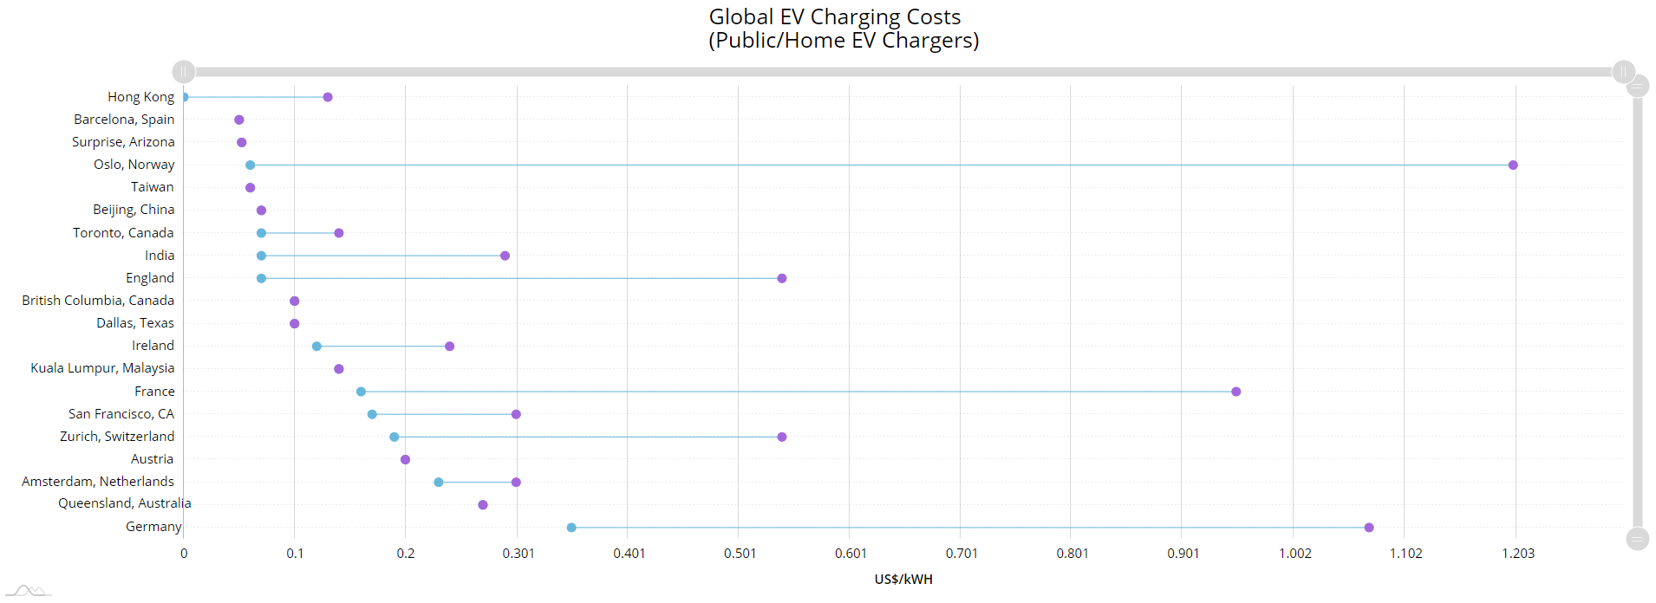Click the 'Toronto, Canada' axis label
The width and height of the screenshot is (1656, 603).
click(x=123, y=233)
